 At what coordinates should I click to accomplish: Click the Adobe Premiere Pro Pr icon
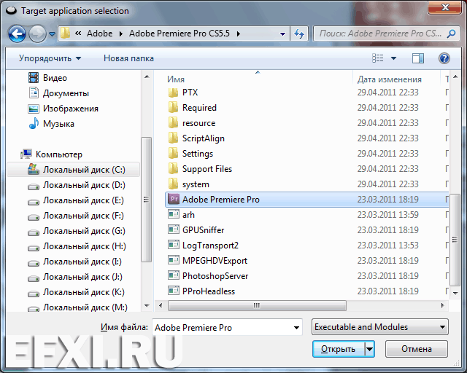[174, 199]
